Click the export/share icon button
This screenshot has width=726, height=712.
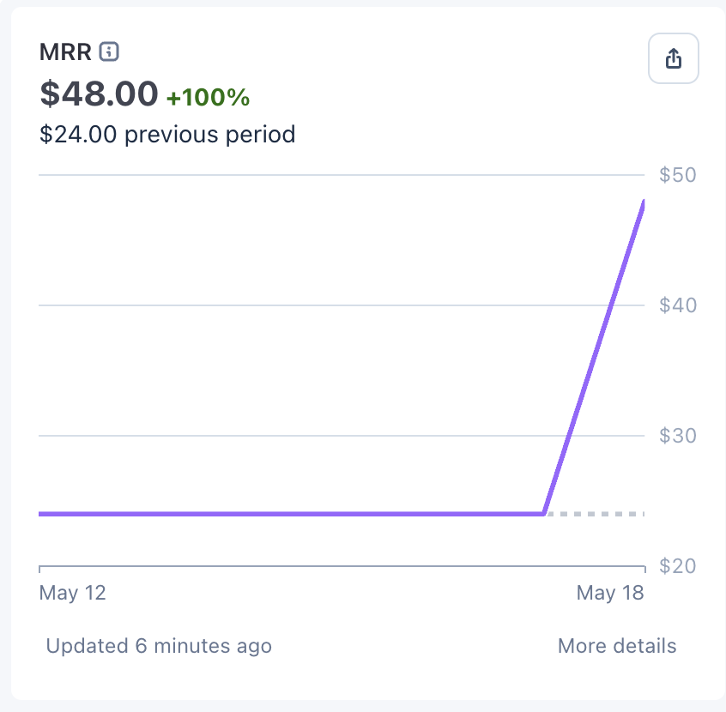[673, 58]
